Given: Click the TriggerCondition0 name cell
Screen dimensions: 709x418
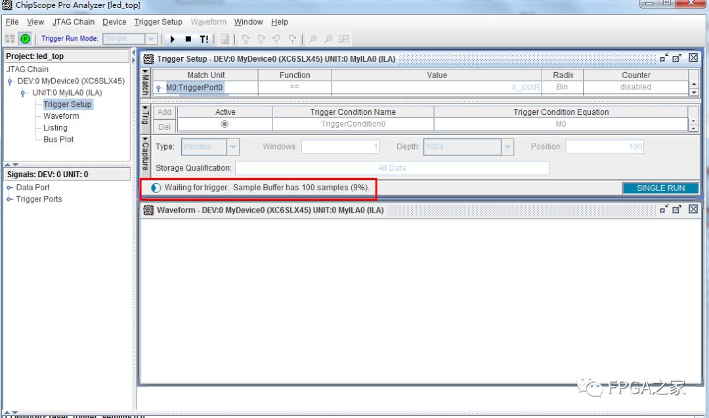Looking at the screenshot, I should point(353,124).
